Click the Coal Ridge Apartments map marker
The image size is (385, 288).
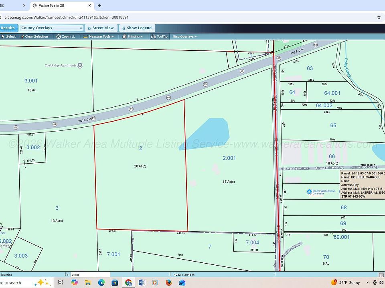point(80,65)
